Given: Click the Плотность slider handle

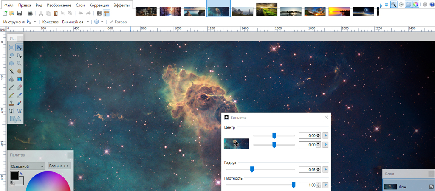Looking at the screenshot, I should [294, 185].
